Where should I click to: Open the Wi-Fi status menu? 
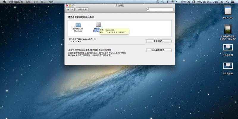[172, 2]
